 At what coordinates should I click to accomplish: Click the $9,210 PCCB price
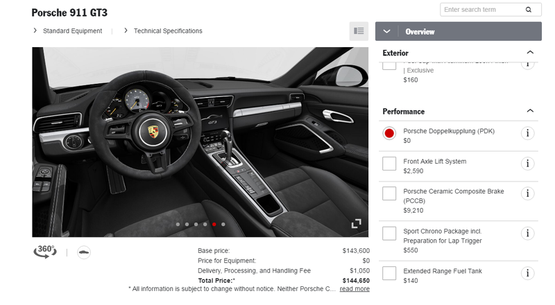(413, 211)
